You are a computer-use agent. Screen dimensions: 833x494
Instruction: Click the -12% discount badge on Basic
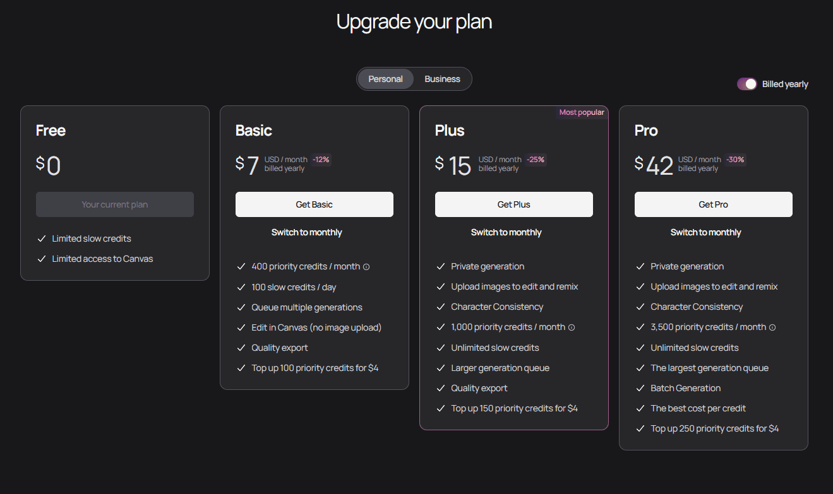click(x=321, y=160)
